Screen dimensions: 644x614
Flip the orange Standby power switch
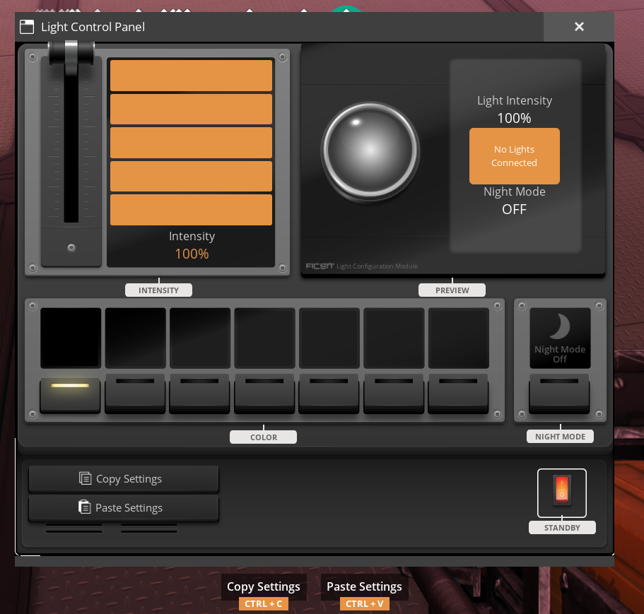(561, 492)
